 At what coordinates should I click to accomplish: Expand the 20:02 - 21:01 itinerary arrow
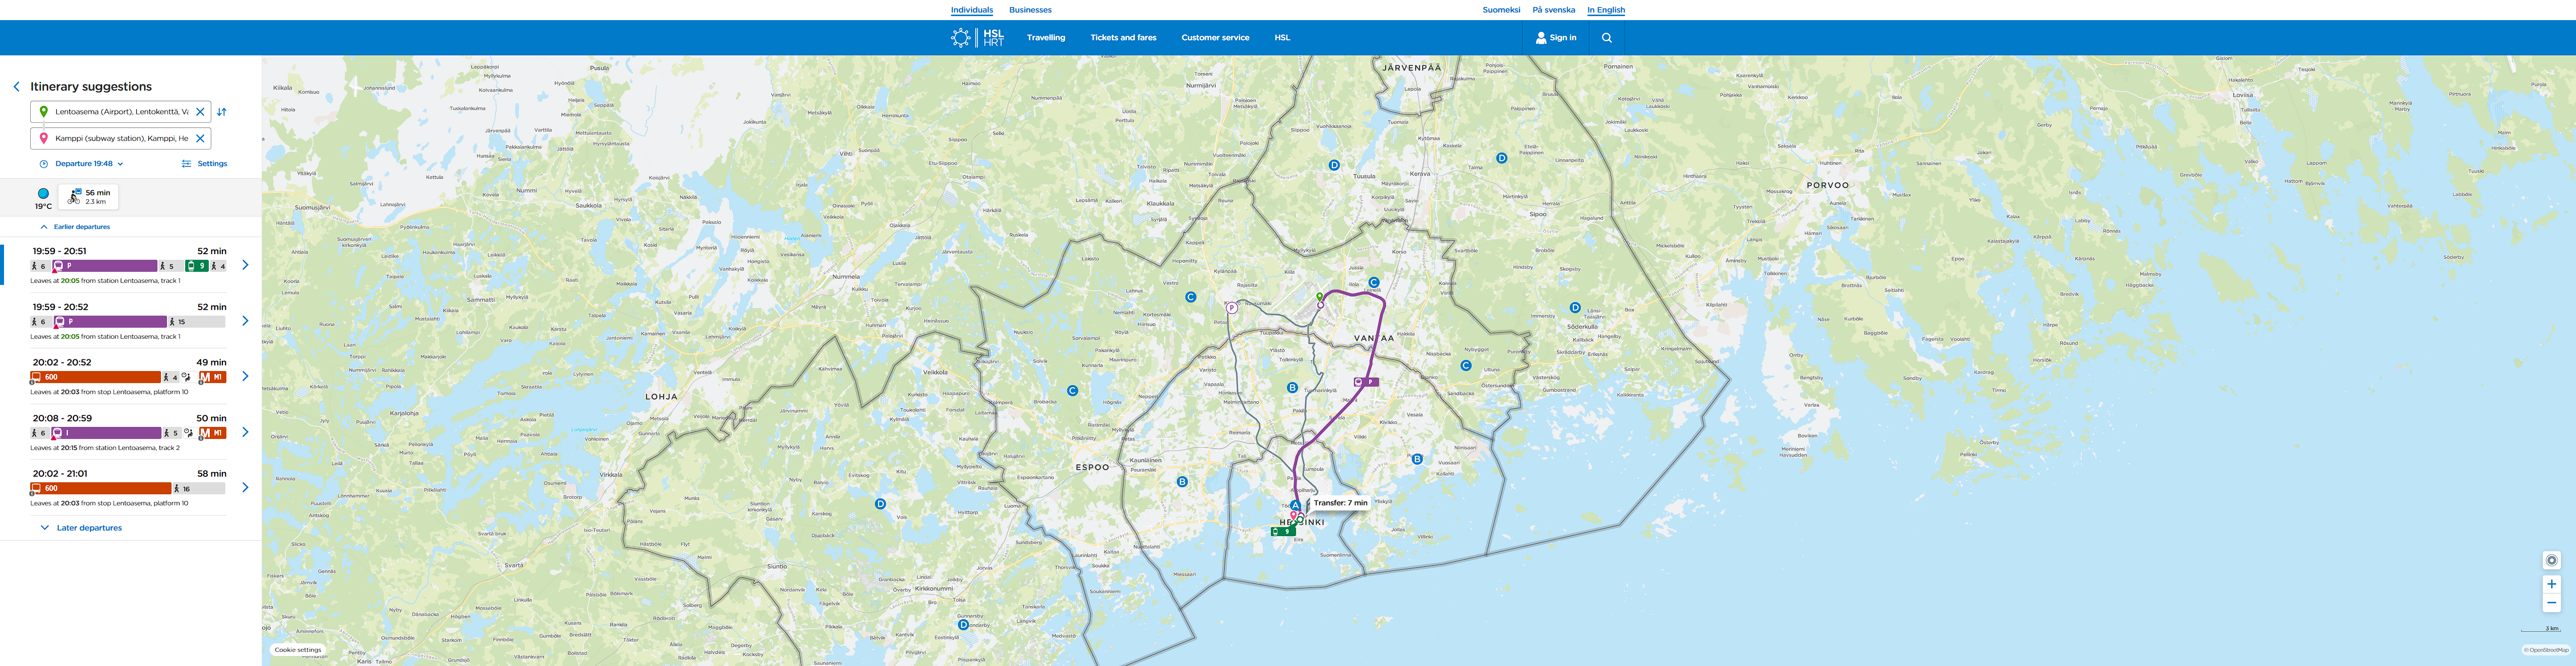pyautogui.click(x=245, y=487)
